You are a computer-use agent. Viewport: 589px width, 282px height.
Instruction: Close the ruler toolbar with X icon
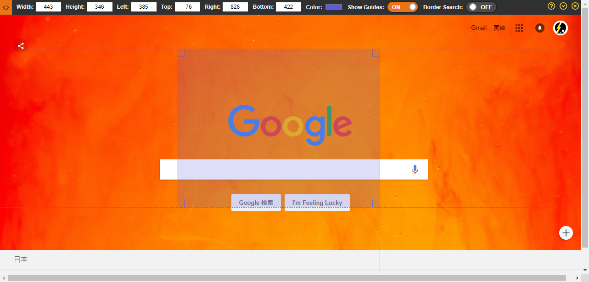[x=575, y=6]
